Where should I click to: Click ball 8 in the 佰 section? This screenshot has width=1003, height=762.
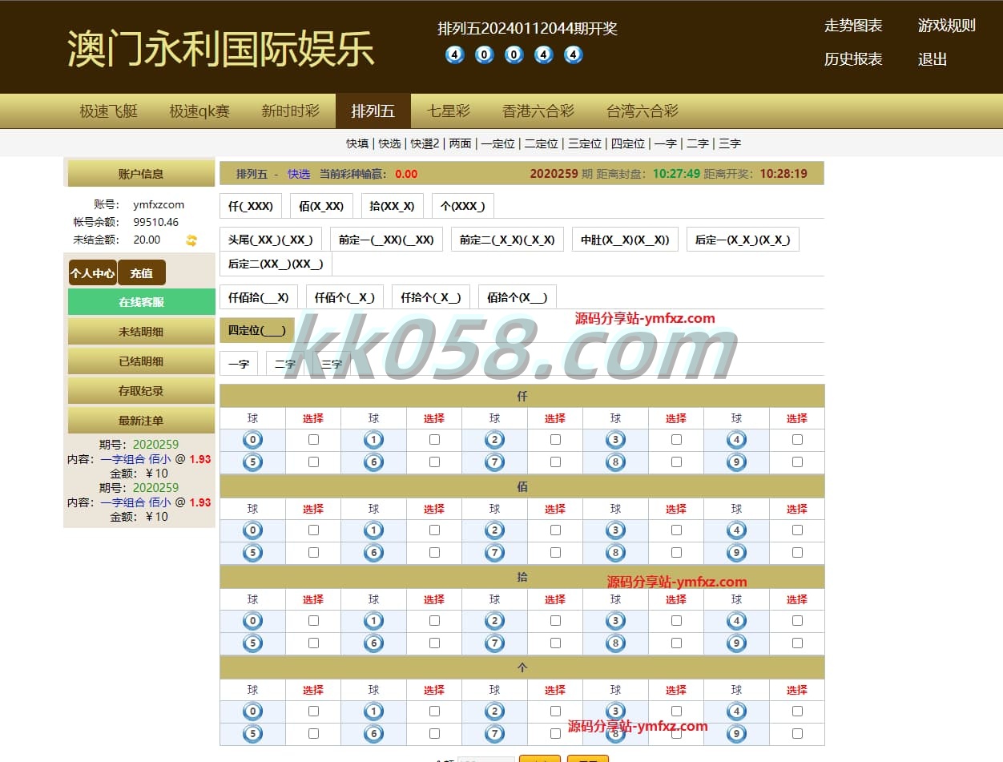[x=615, y=553]
